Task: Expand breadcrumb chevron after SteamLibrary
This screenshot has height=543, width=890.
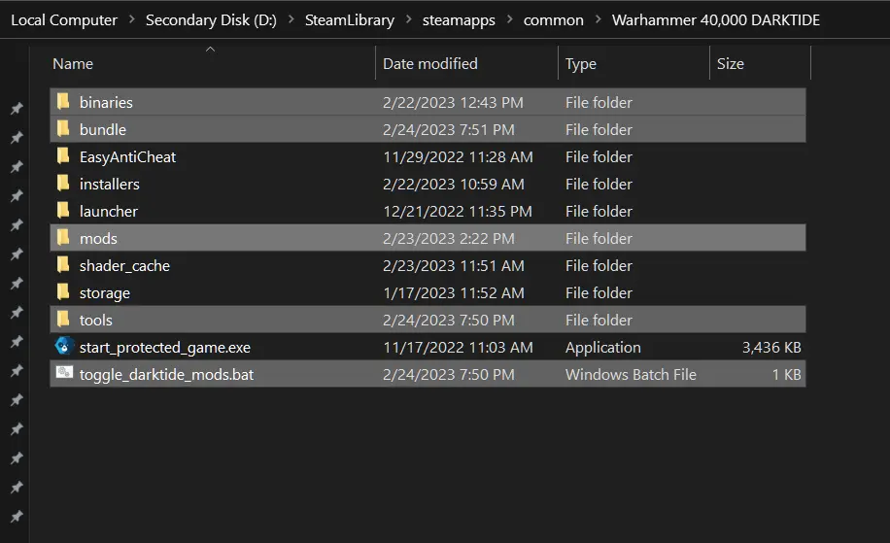Action: click(x=408, y=20)
